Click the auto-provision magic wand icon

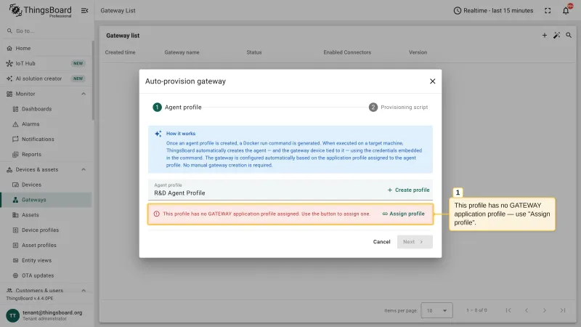[556, 35]
